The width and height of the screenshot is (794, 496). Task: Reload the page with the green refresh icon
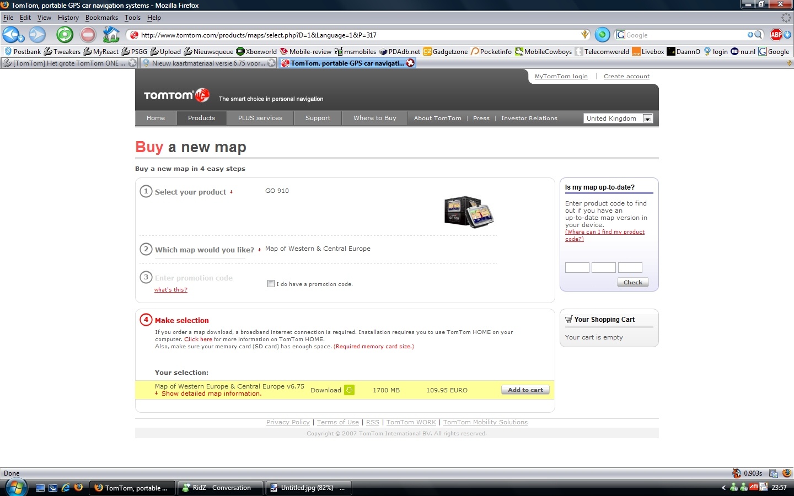click(65, 35)
